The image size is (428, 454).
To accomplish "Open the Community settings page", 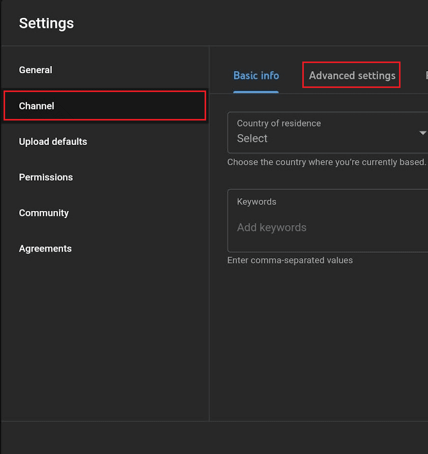I will click(x=44, y=213).
